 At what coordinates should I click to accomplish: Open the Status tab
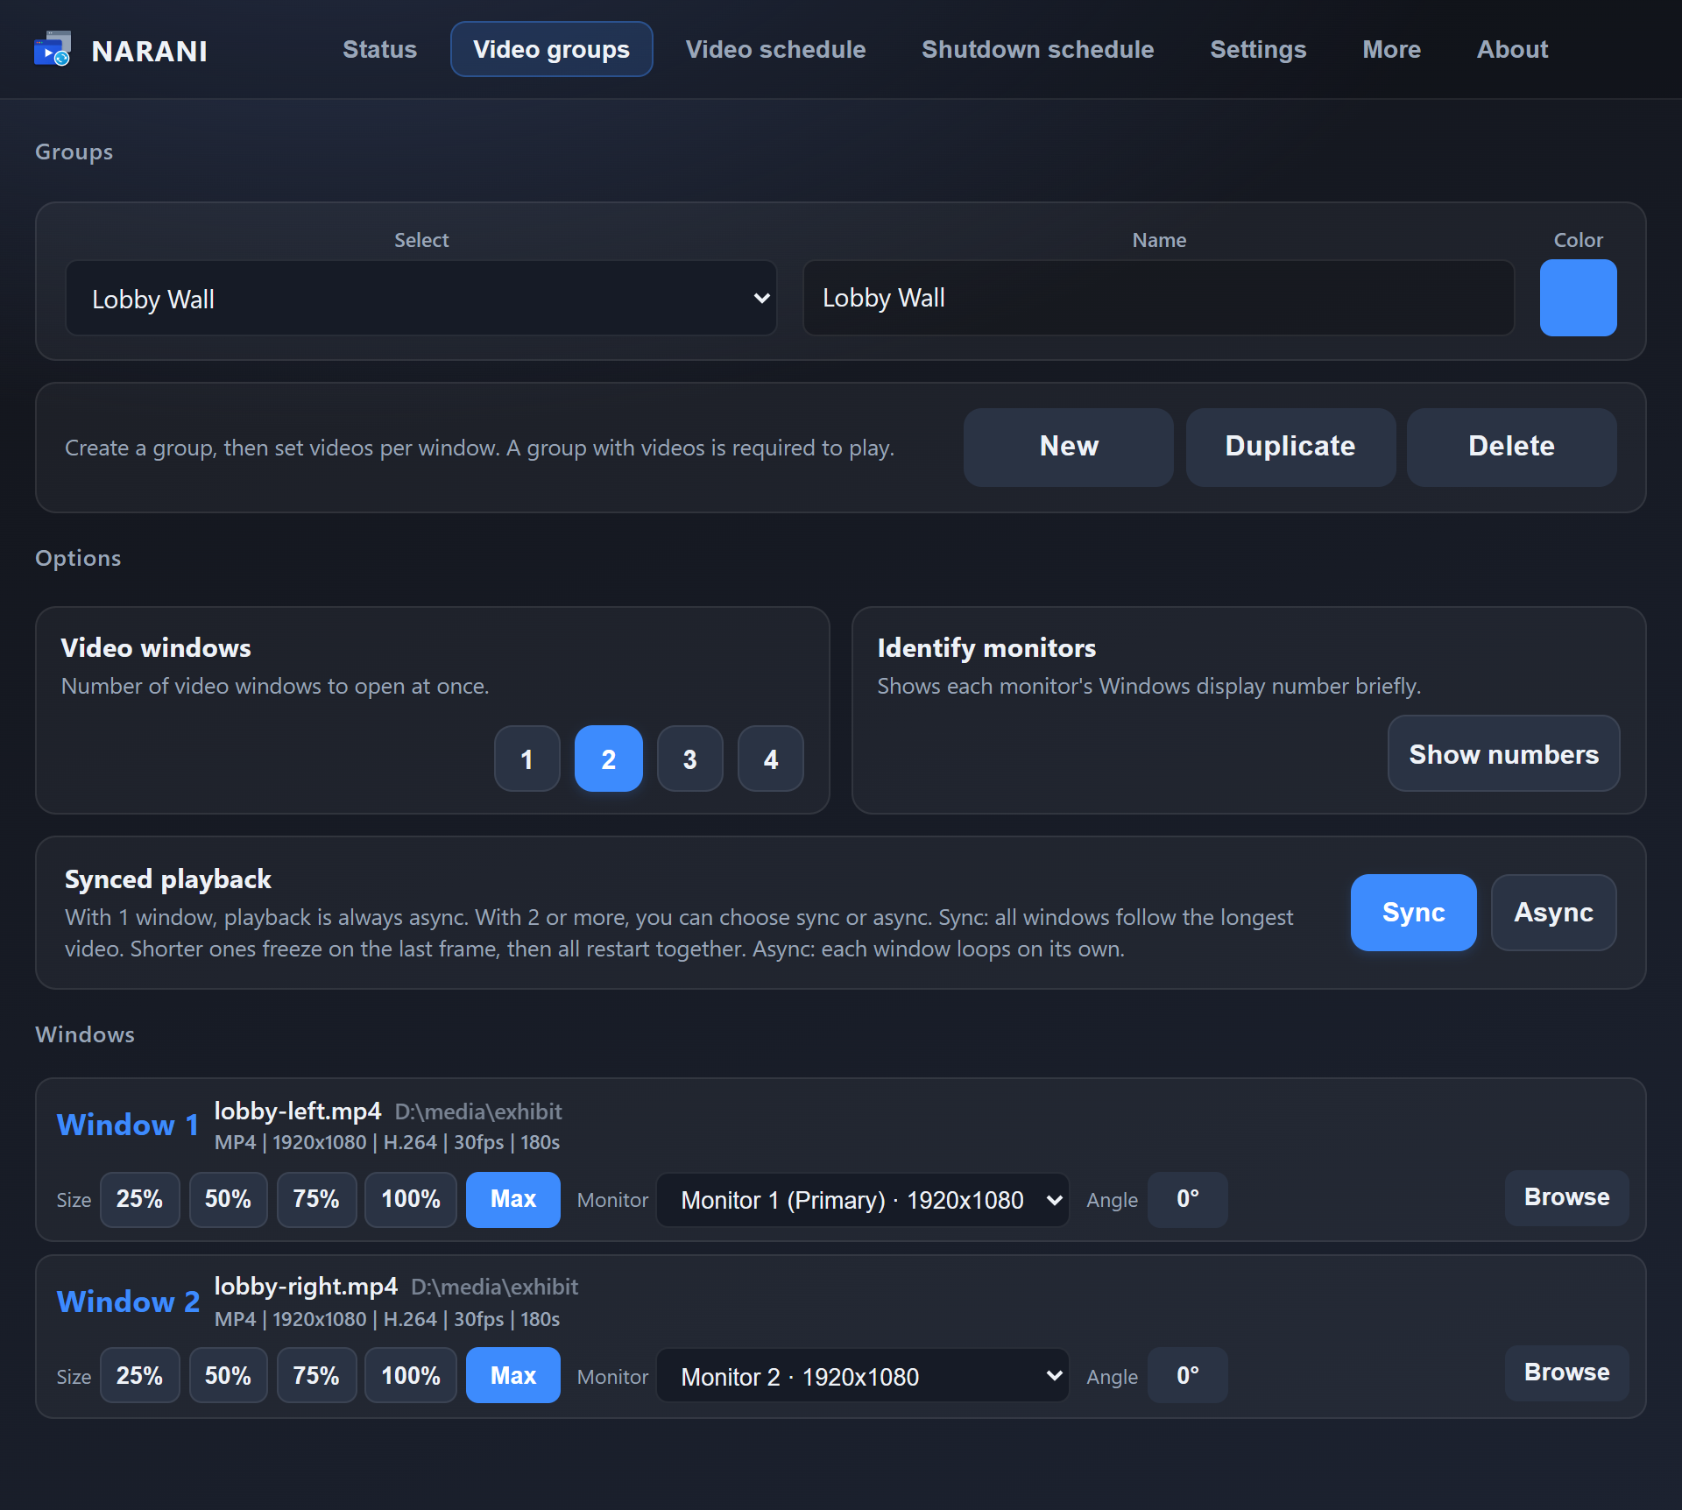379,49
